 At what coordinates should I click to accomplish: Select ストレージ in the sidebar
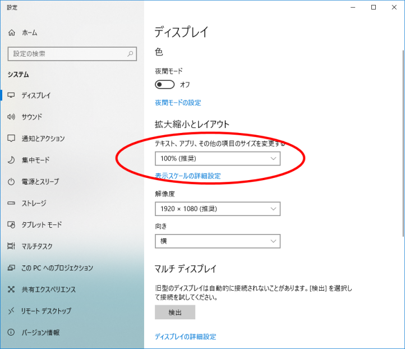(x=72, y=203)
